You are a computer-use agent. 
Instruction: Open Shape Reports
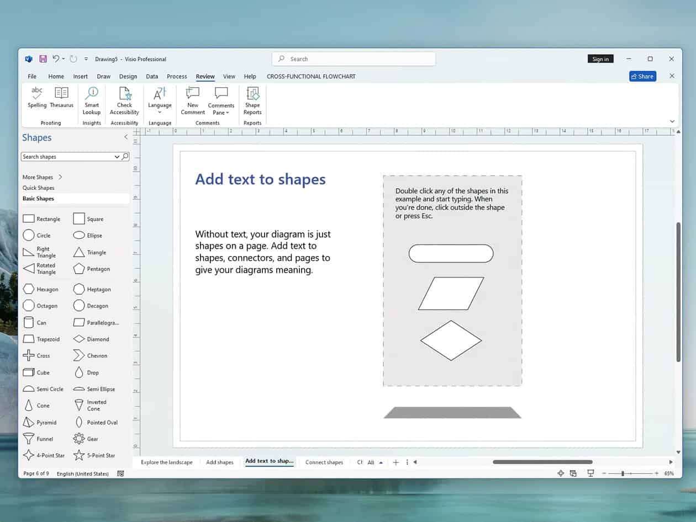[252, 99]
